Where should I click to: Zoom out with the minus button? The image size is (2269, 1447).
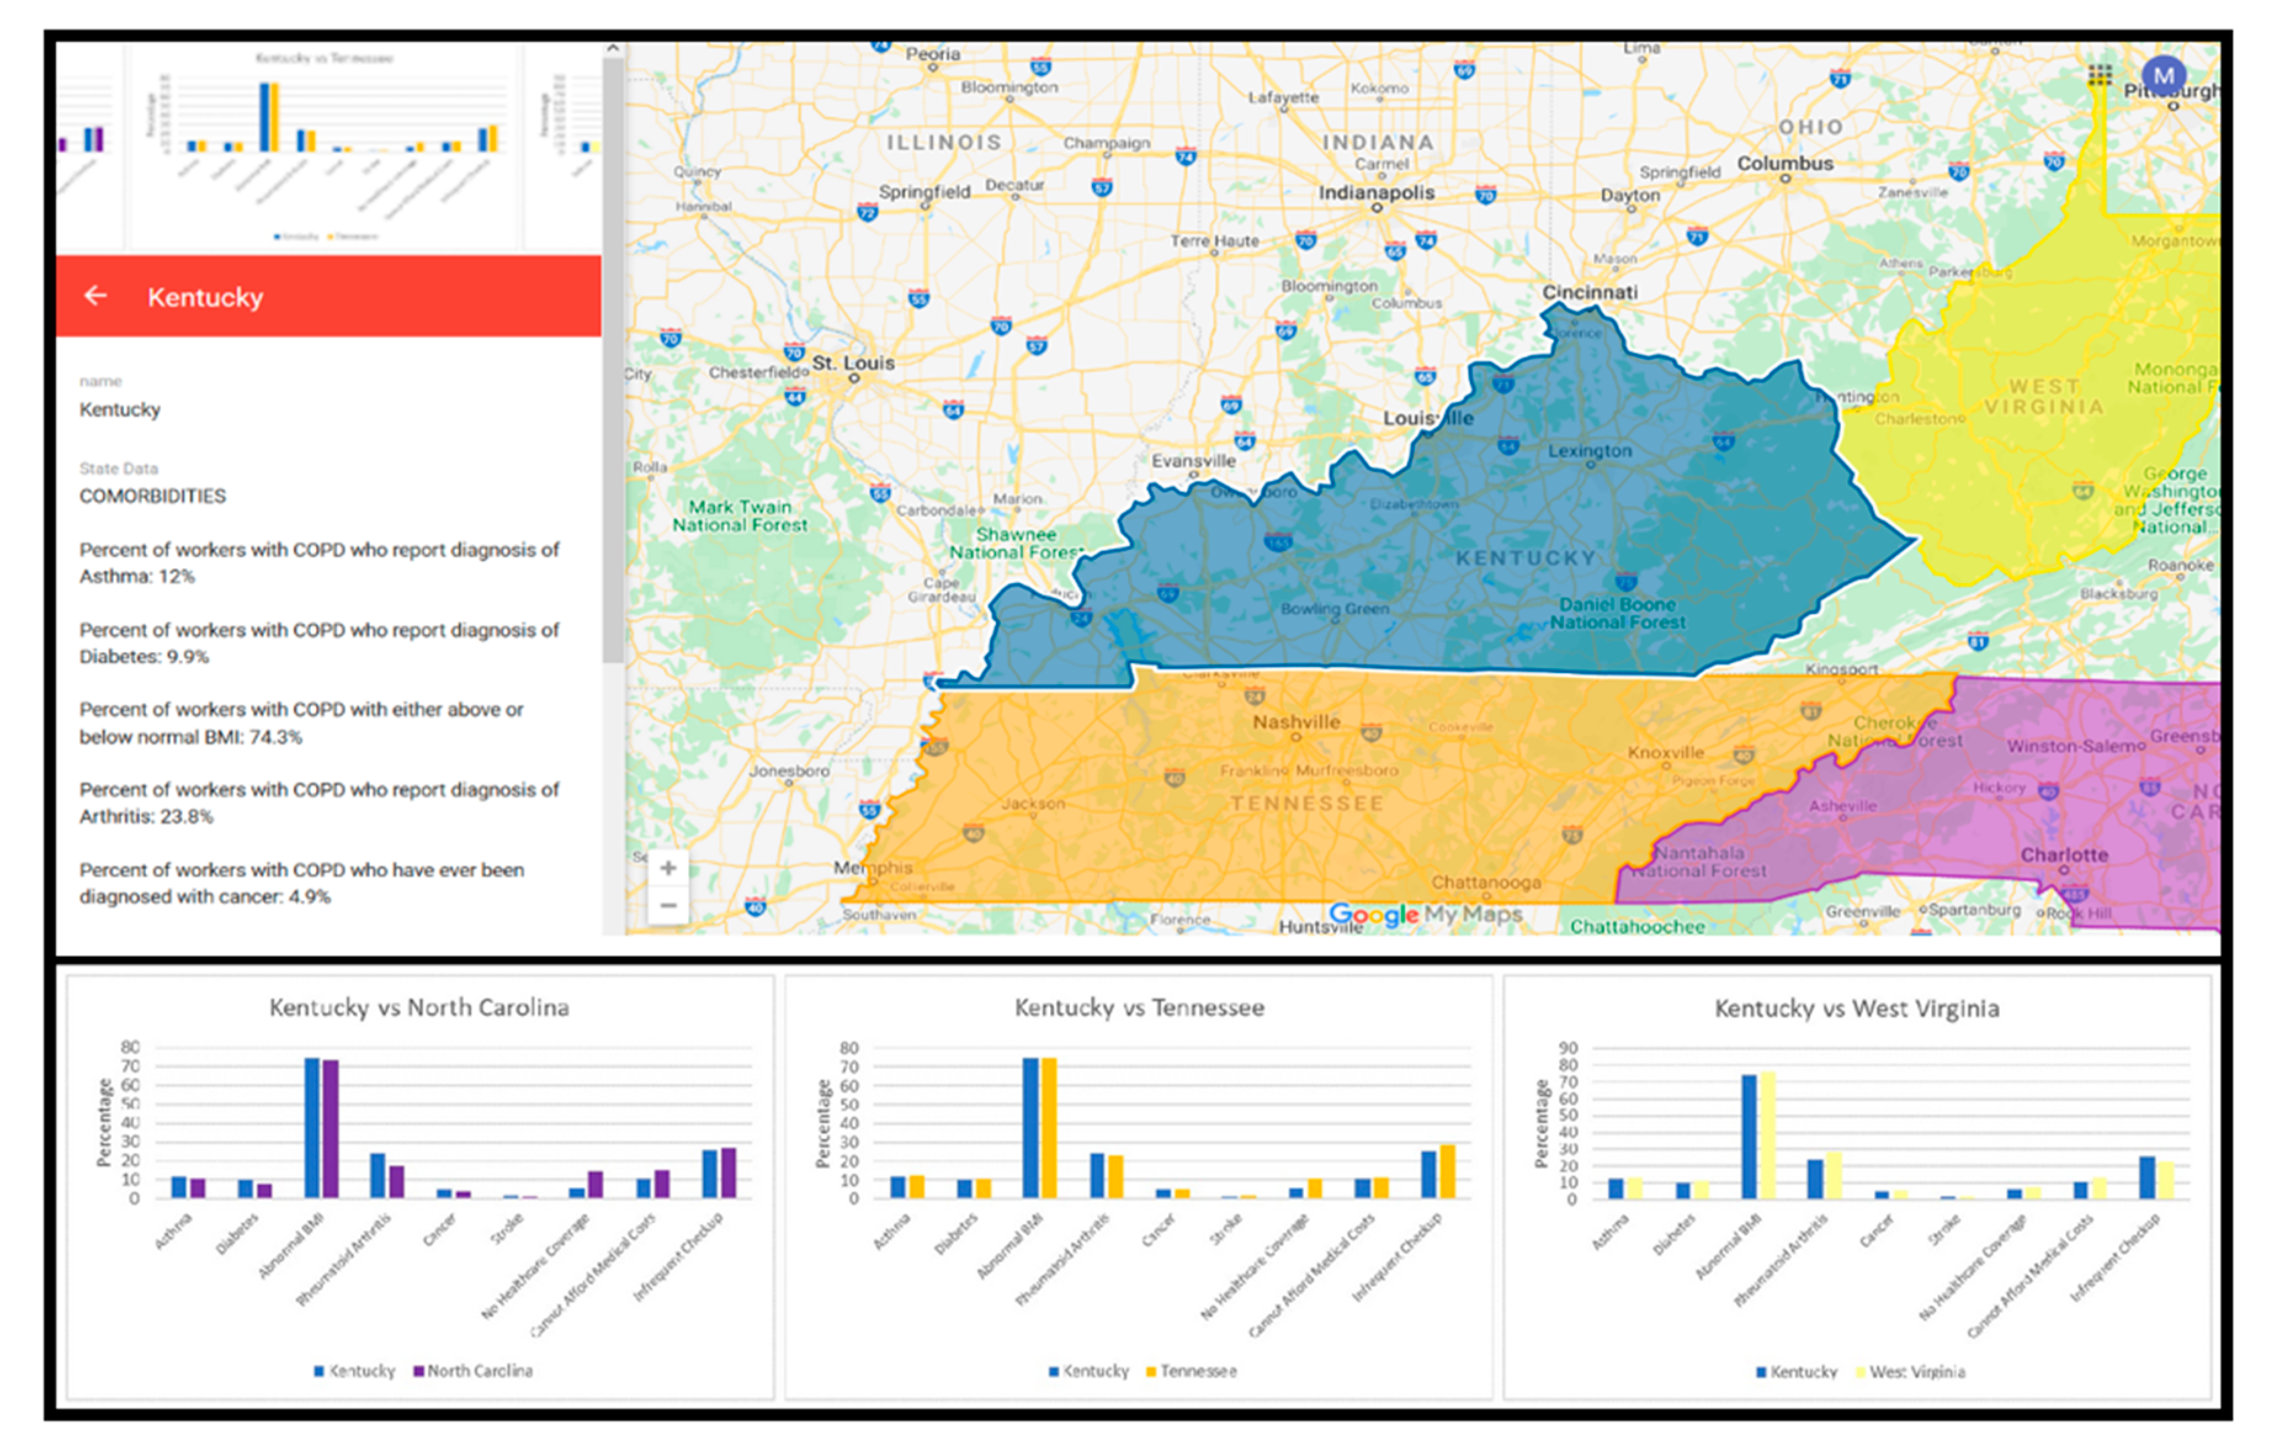click(668, 906)
